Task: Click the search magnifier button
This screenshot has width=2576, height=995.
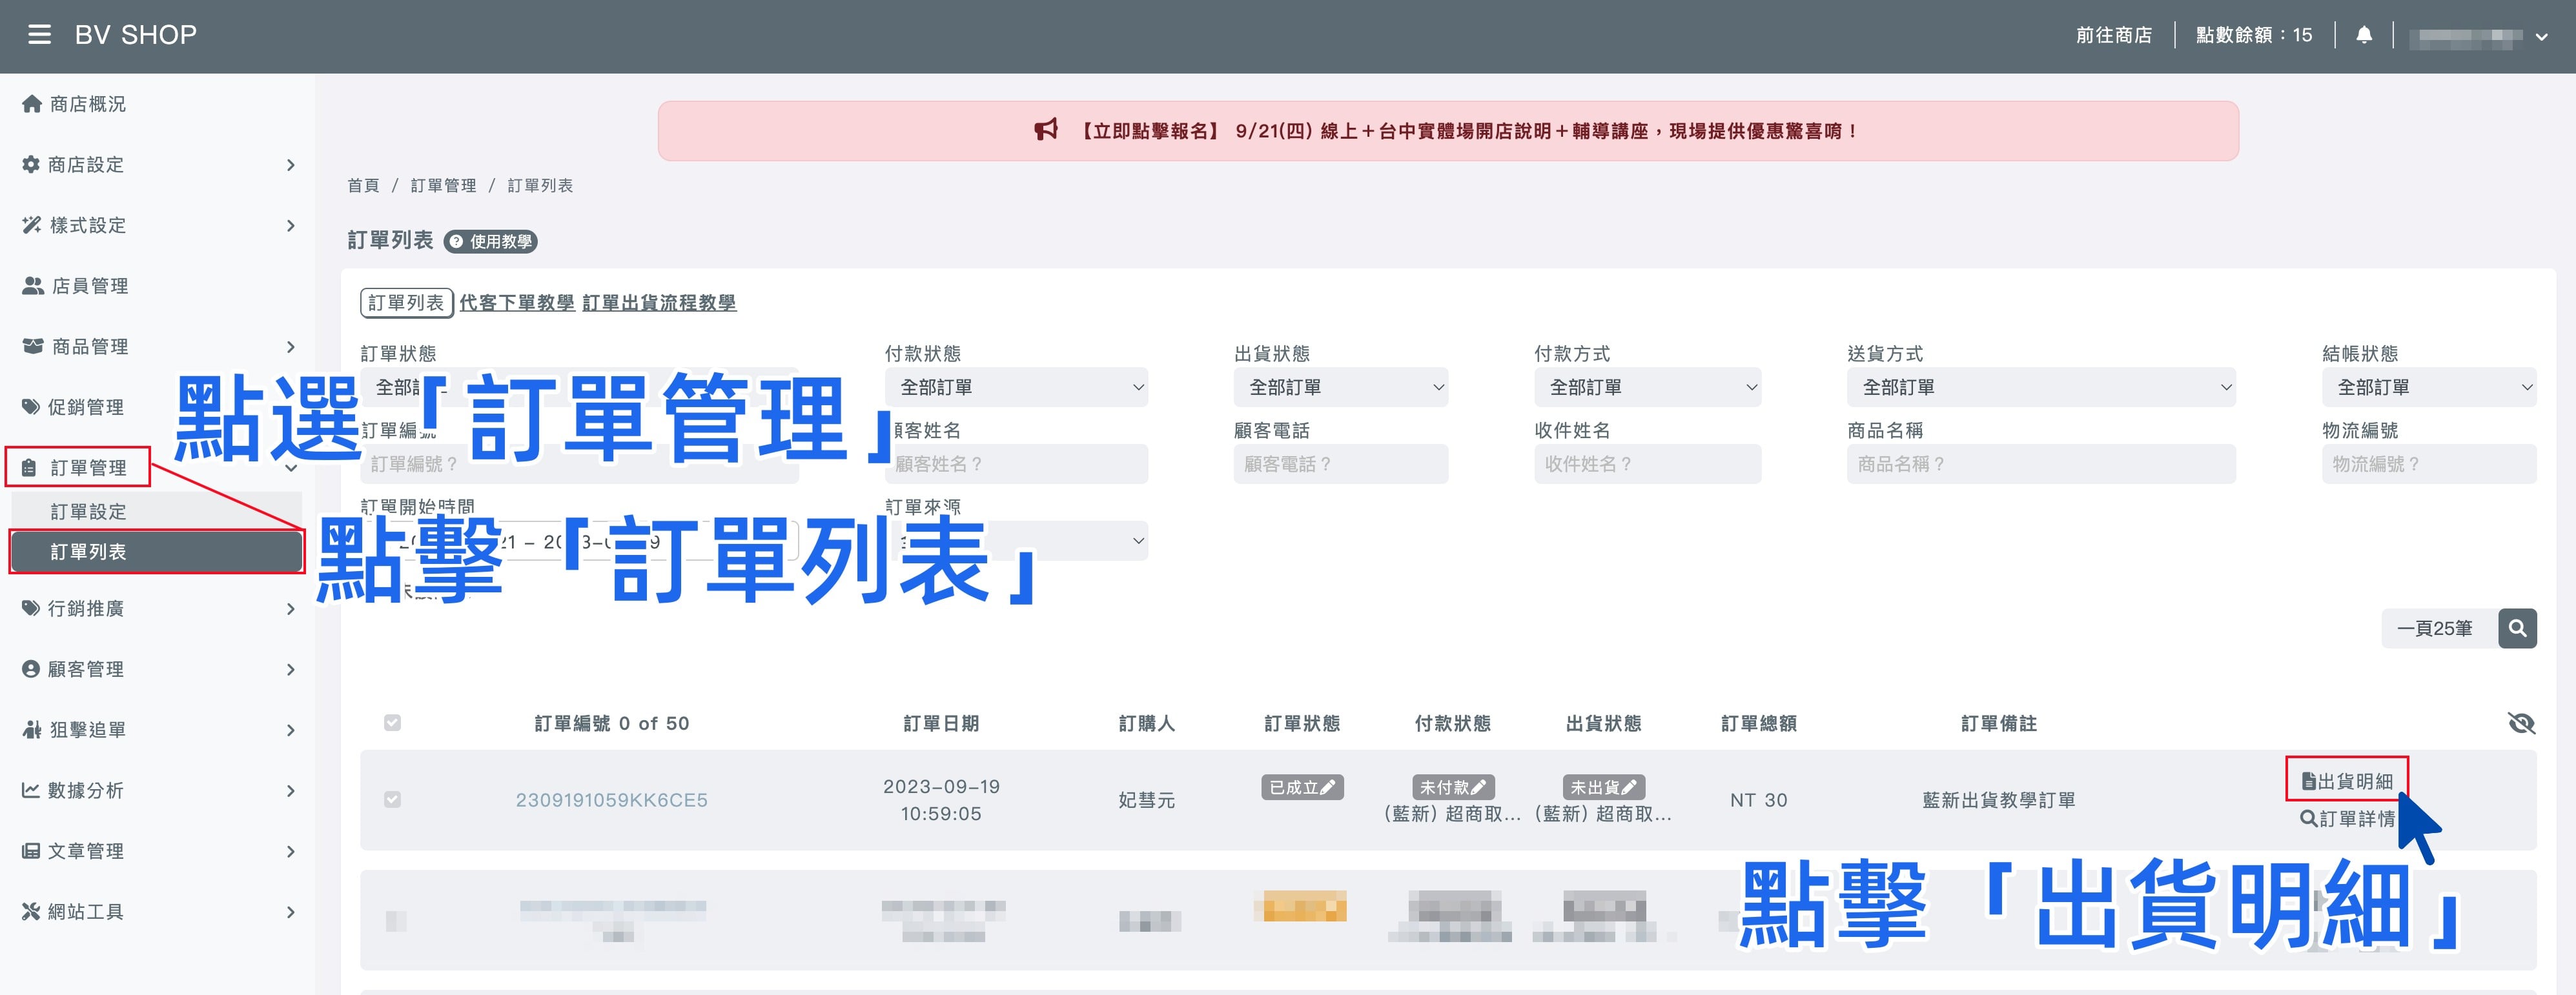Action: pos(2517,628)
